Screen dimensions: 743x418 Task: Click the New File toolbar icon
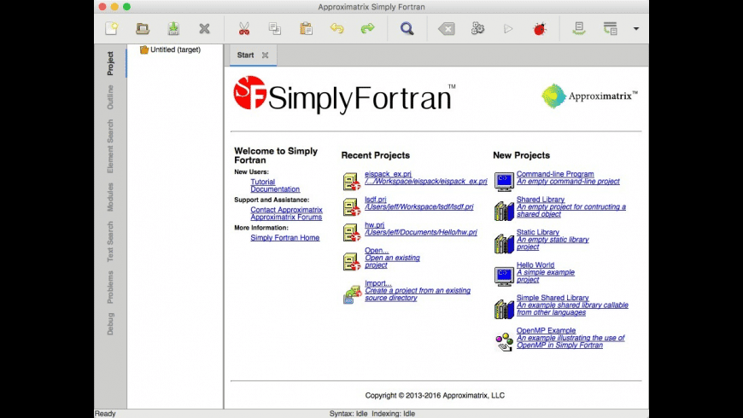[x=112, y=28]
